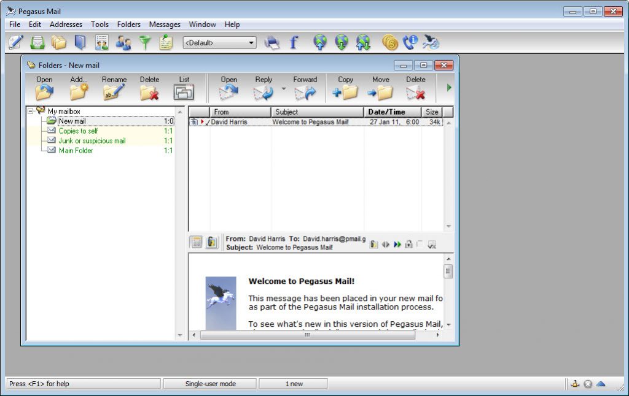The height and width of the screenshot is (396, 629).
Task: Click the check-and-x icon in preview header
Action: (432, 245)
